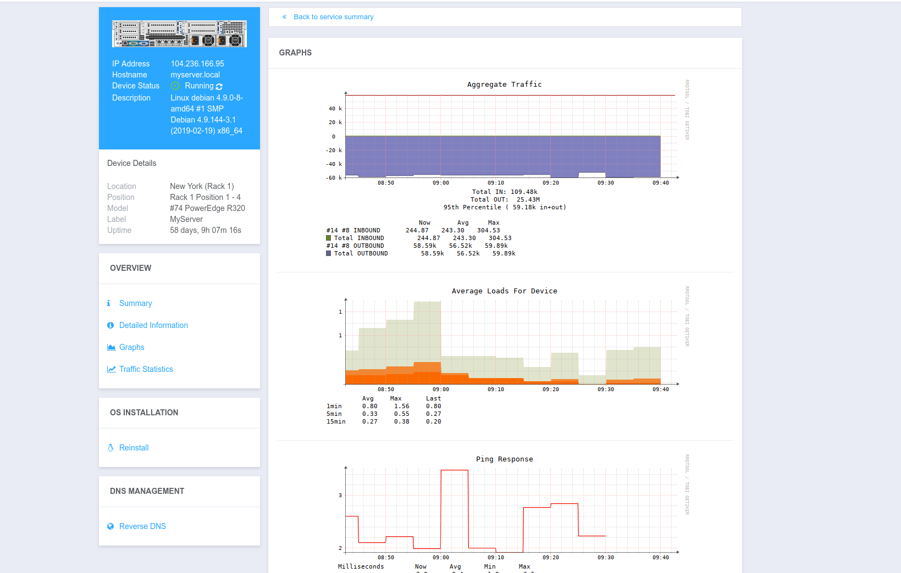Image resolution: width=901 pixels, height=573 pixels.
Task: Open Reverse DNS management
Action: [x=142, y=526]
